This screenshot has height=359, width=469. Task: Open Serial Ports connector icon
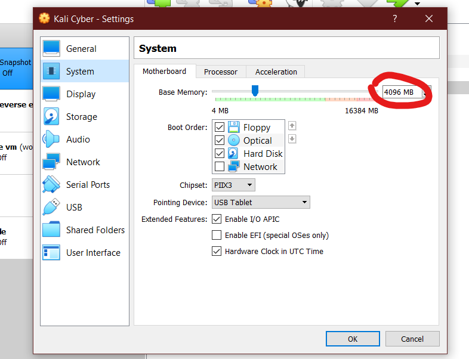click(51, 184)
